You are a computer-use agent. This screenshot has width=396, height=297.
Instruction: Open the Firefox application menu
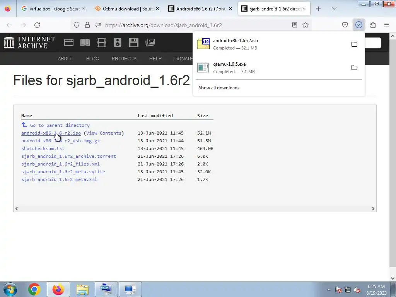pyautogui.click(x=387, y=25)
